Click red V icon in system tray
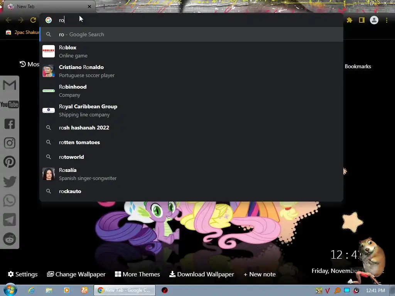The width and height of the screenshot is (395, 296). pos(327,291)
